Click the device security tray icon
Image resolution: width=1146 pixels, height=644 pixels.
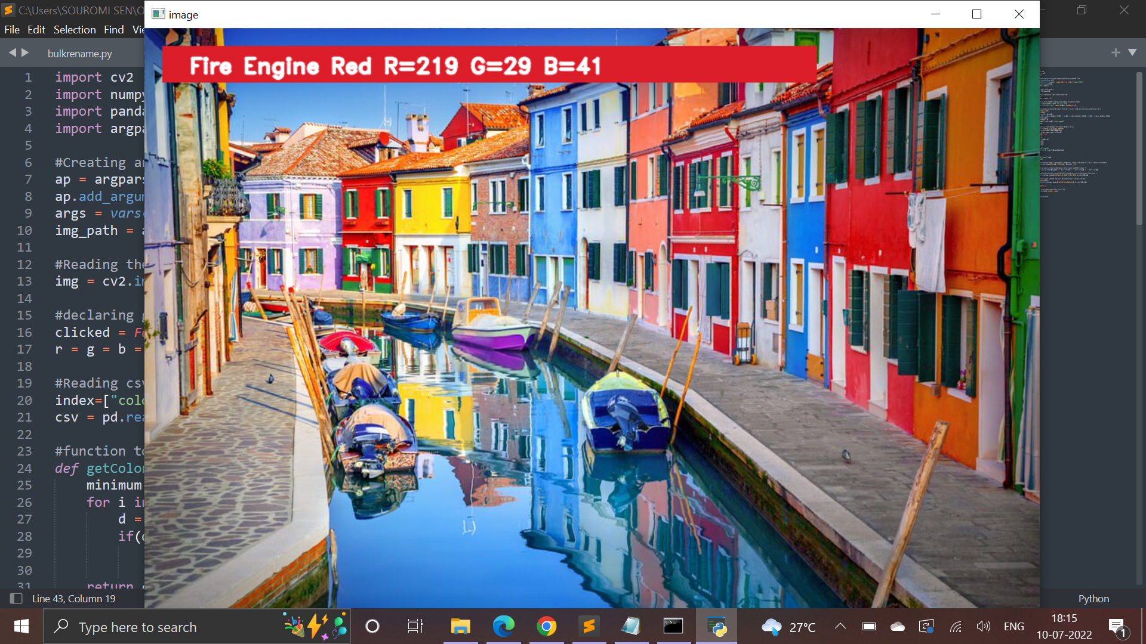click(x=926, y=626)
